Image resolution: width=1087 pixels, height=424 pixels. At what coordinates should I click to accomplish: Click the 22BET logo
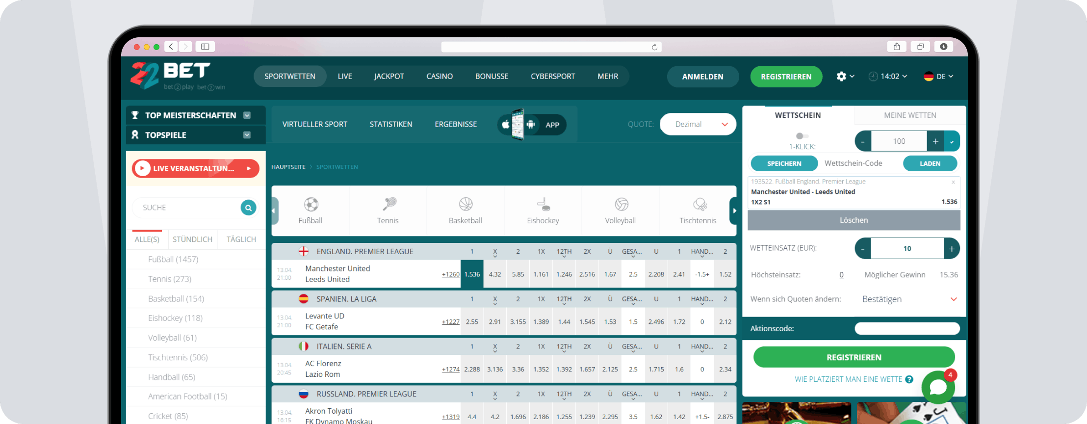[177, 76]
